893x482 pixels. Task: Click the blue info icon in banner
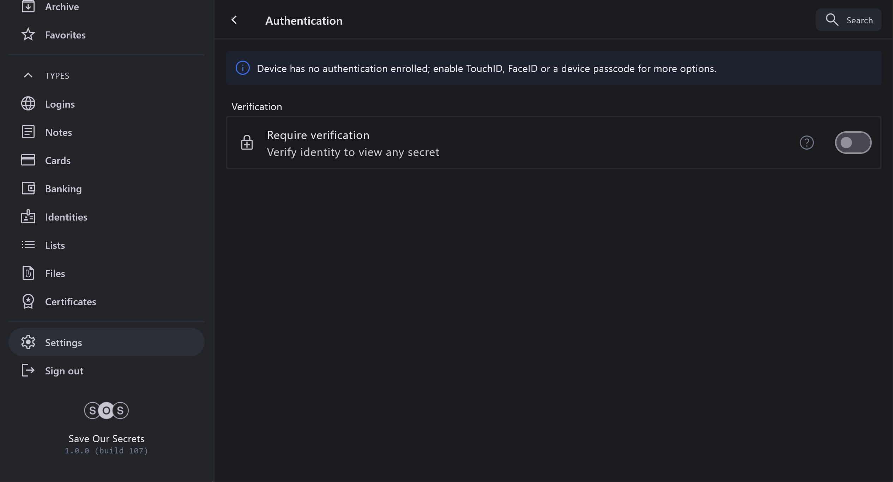[x=243, y=68]
